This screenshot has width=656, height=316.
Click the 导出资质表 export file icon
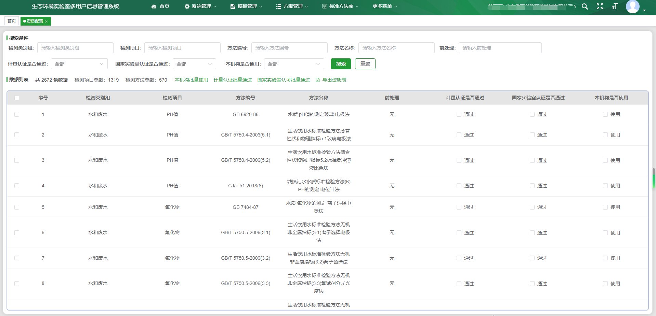coord(318,80)
